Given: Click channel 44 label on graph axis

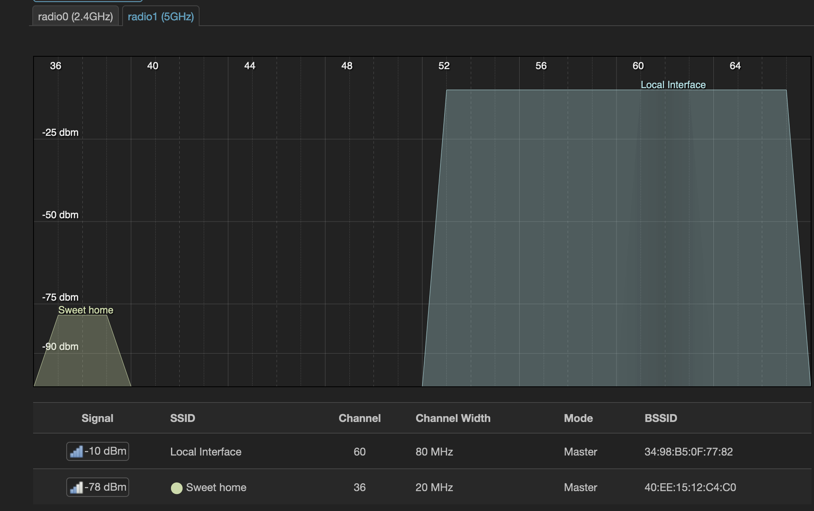Looking at the screenshot, I should [x=250, y=66].
